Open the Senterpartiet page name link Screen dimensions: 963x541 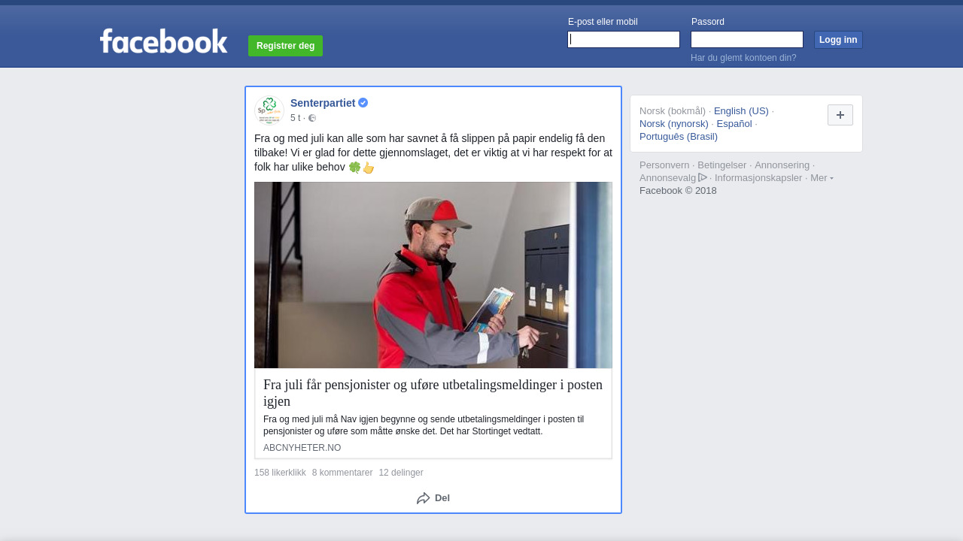(x=323, y=103)
